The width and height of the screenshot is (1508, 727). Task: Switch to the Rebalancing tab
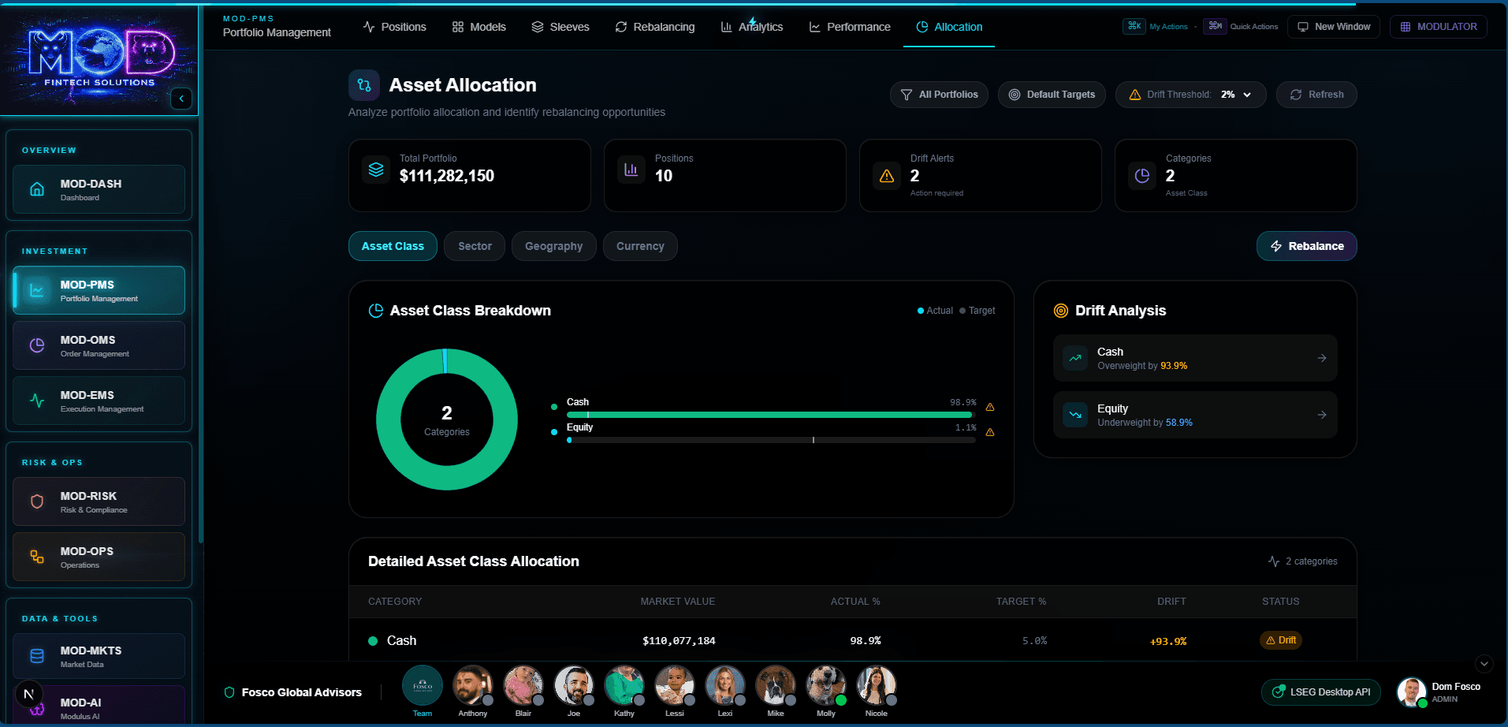(x=655, y=27)
